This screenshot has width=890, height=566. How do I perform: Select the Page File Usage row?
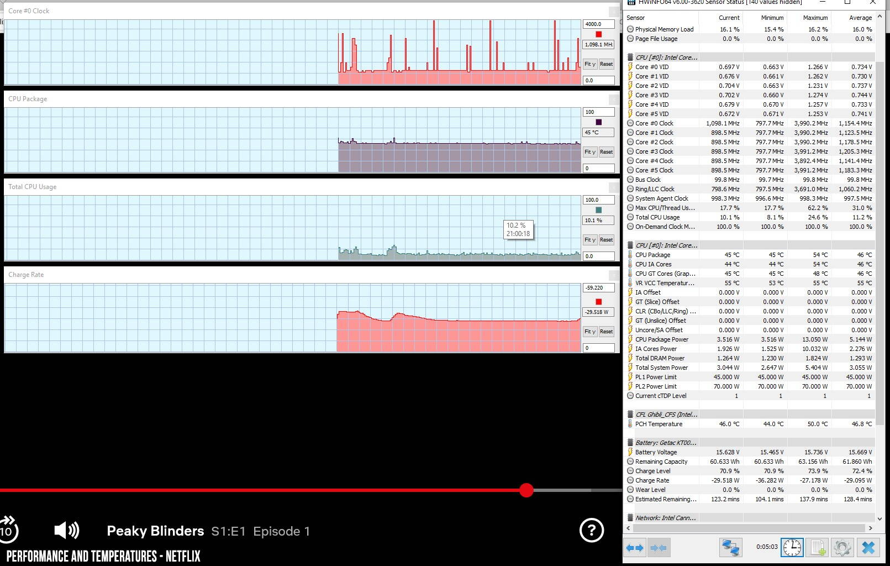(x=750, y=39)
